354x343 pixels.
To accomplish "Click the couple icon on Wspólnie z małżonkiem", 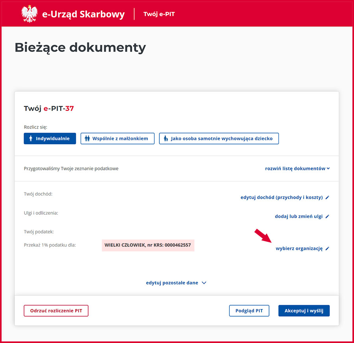I will (87, 138).
